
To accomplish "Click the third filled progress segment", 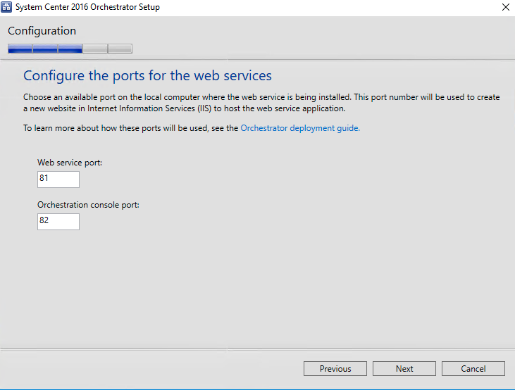I will tap(70, 49).
